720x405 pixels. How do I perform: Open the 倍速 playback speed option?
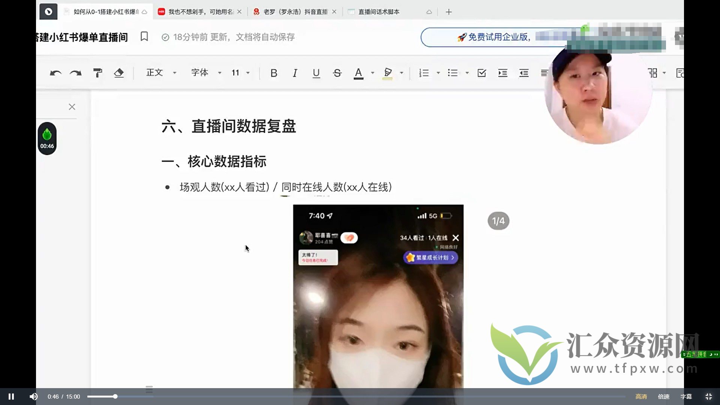663,396
